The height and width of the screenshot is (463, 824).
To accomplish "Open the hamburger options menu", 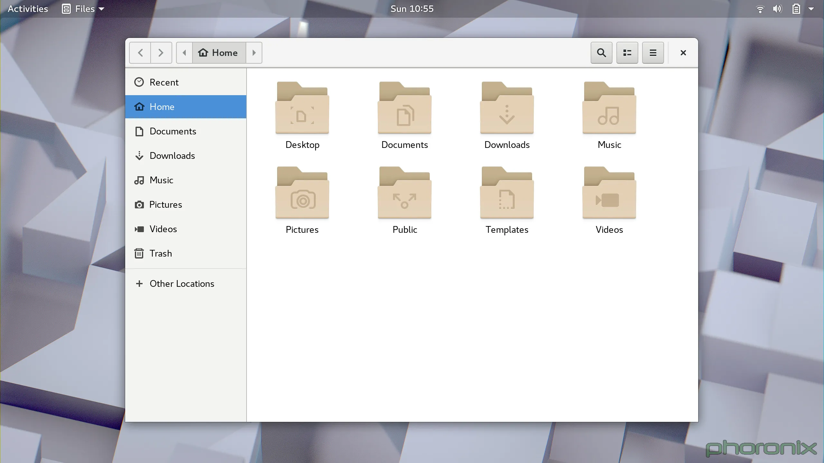I will click(653, 53).
